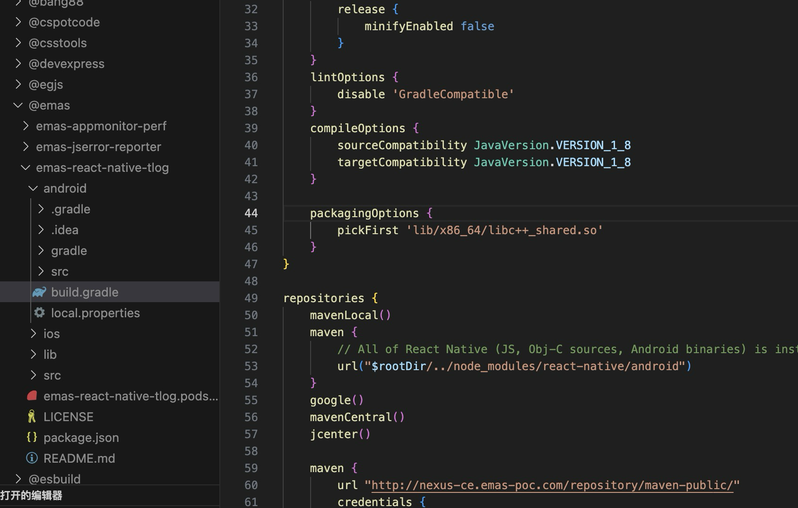The height and width of the screenshot is (508, 798).
Task: Click the maven keyword on line 51
Action: 327,332
